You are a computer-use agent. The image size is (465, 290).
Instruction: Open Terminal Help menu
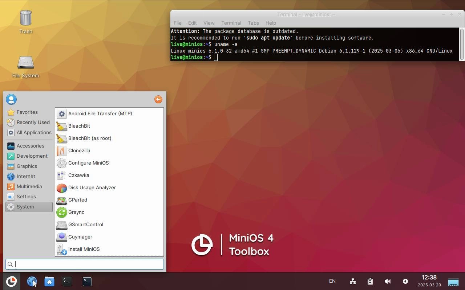click(x=271, y=23)
